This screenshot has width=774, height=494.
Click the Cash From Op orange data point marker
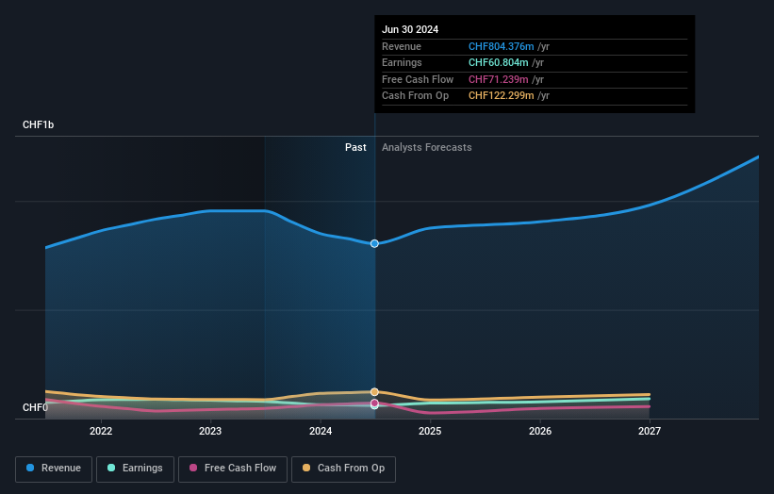[374, 392]
